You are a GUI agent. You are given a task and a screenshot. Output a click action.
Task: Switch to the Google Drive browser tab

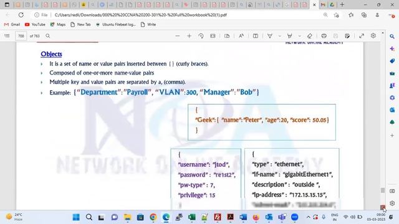[332, 4]
